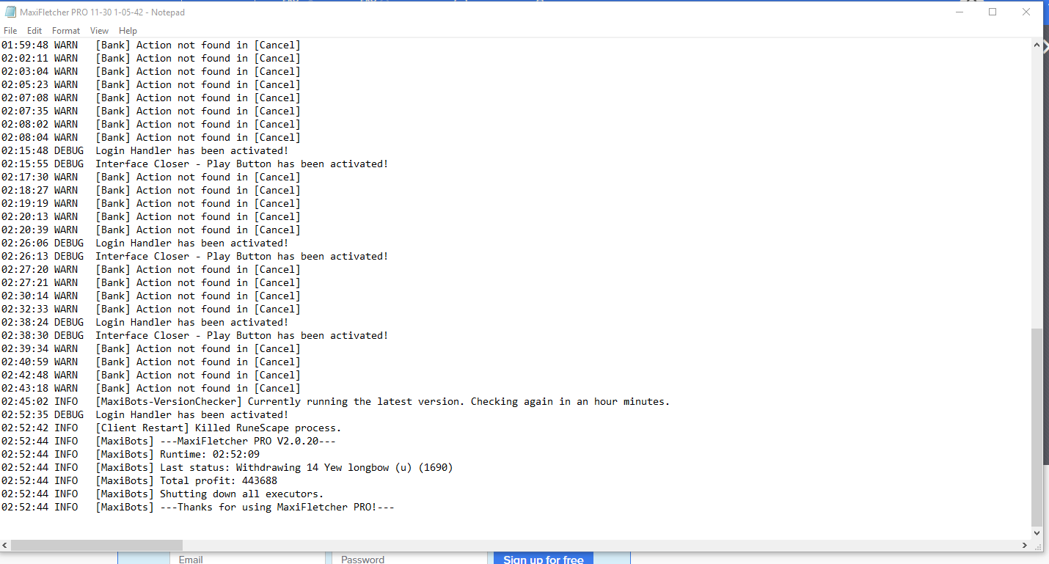Maximize the Notepad window
The width and height of the screenshot is (1049, 564).
click(x=993, y=12)
